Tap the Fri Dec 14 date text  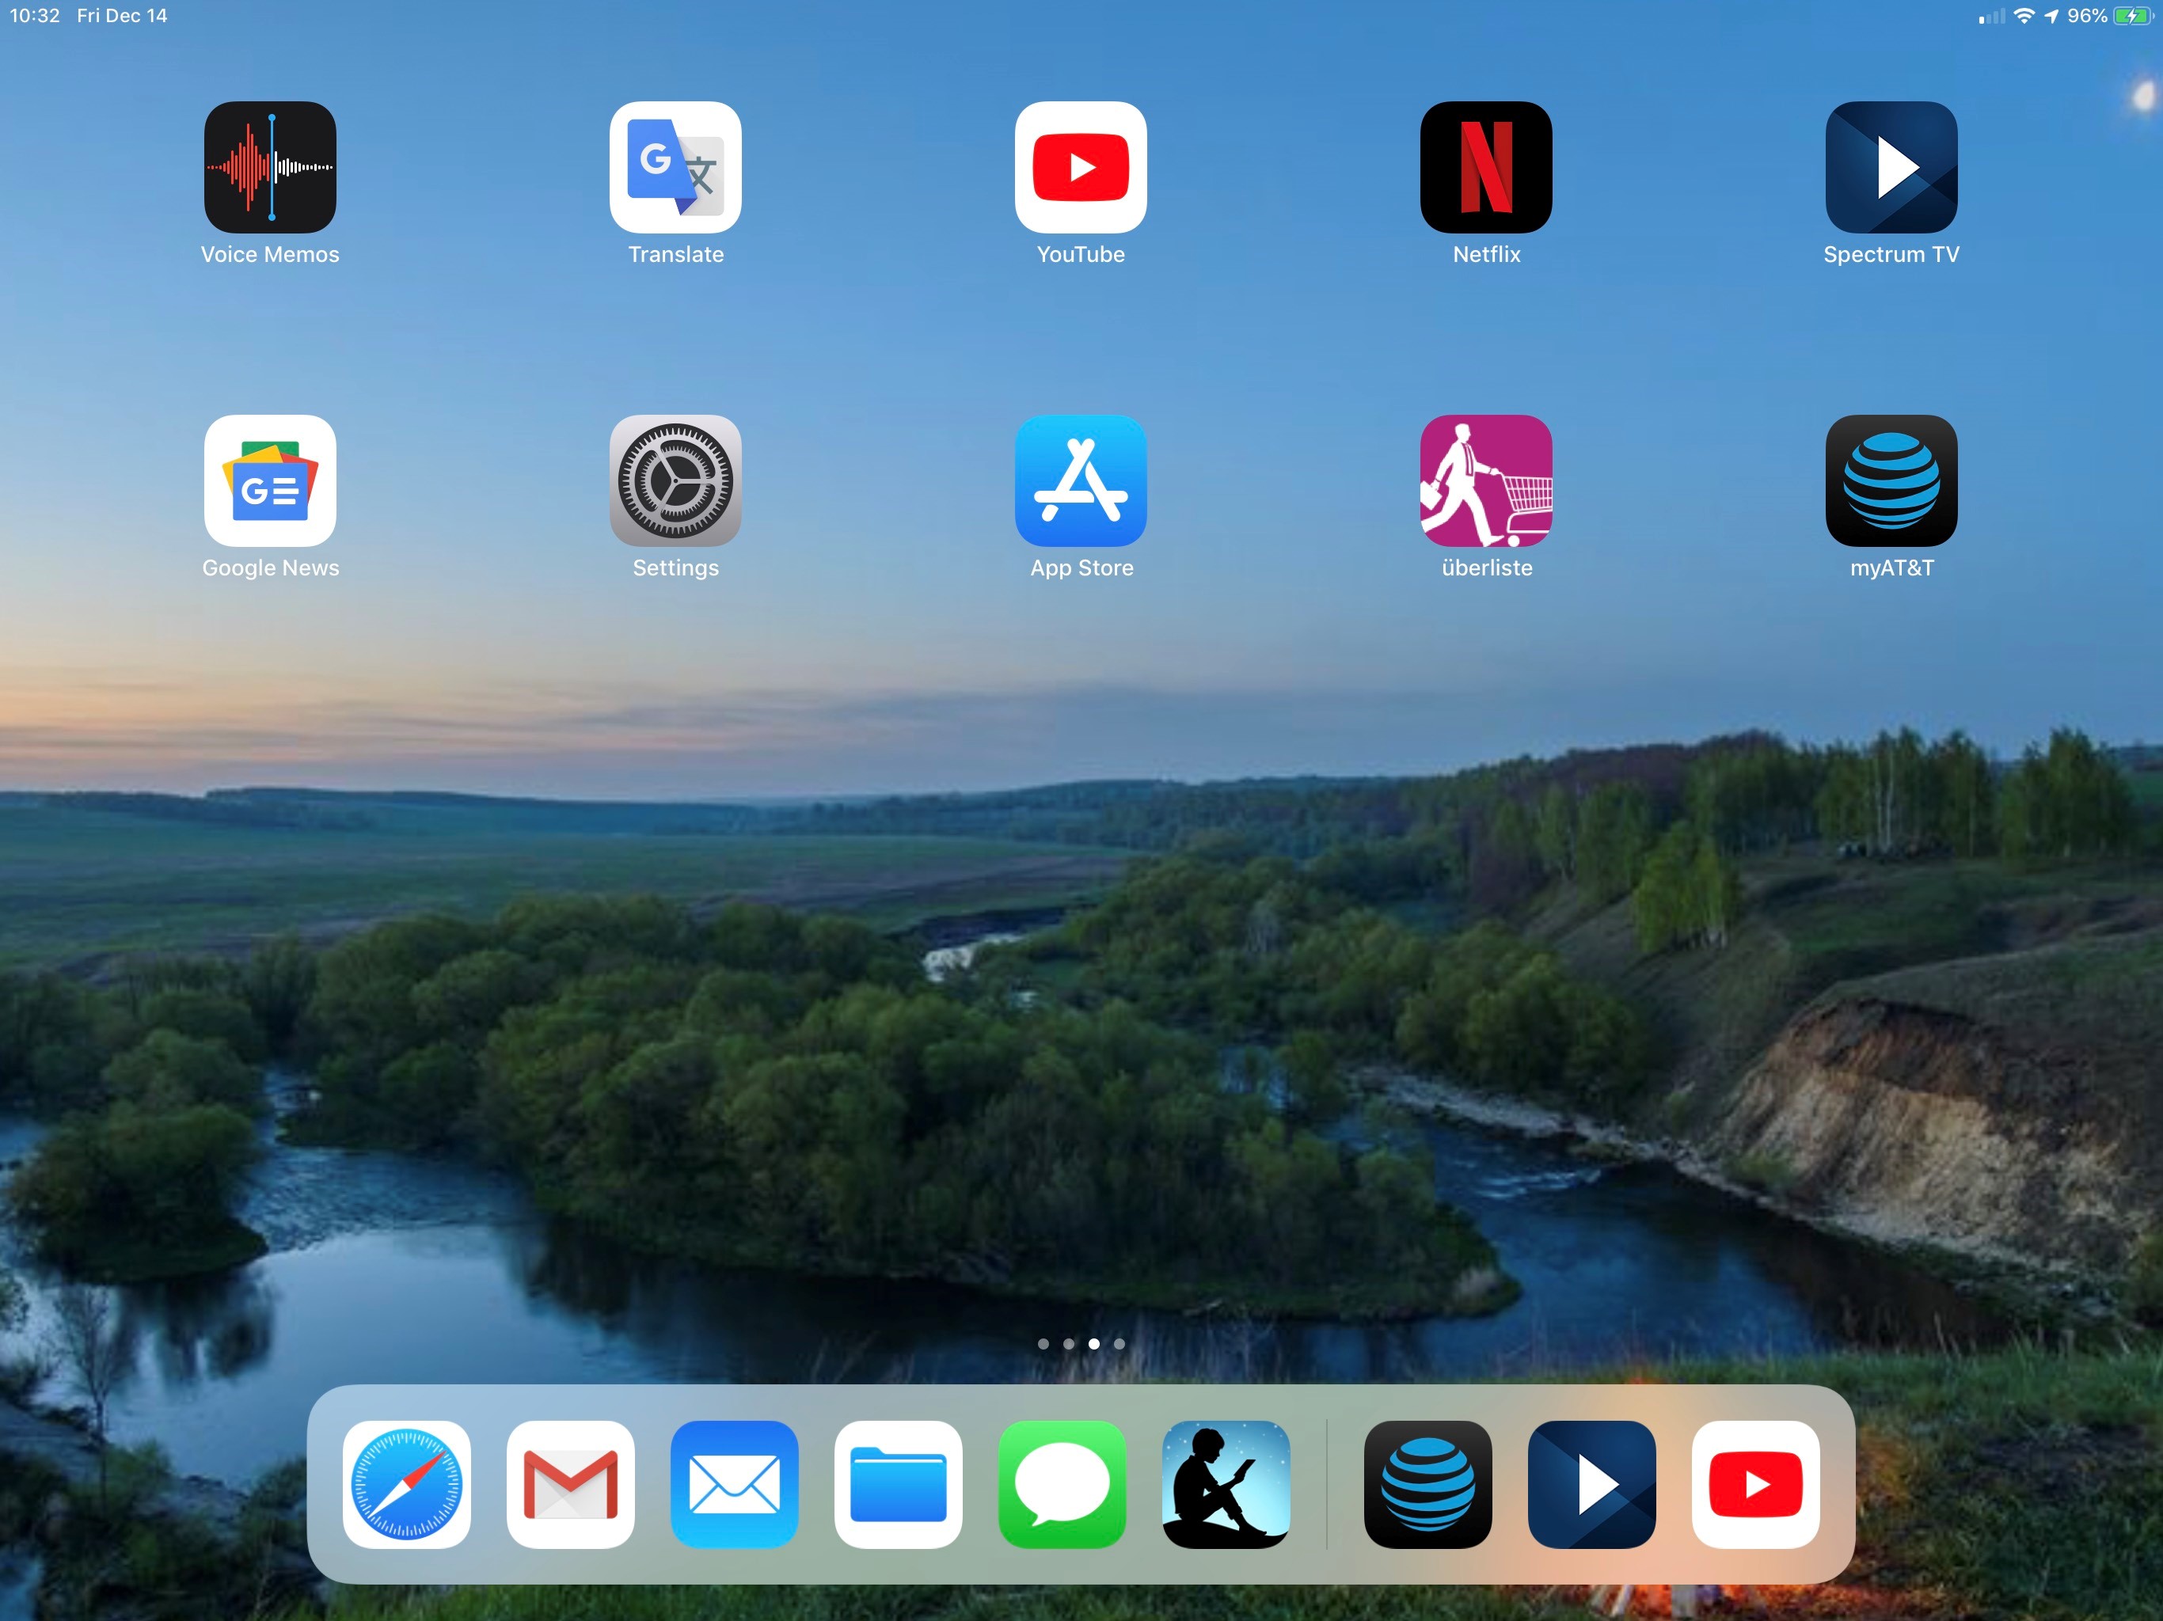tap(122, 16)
